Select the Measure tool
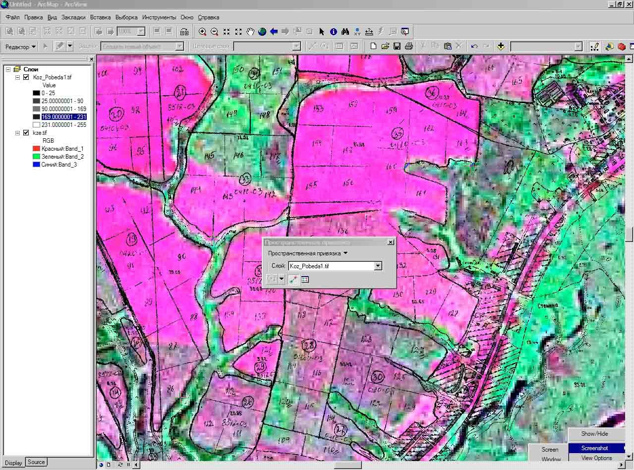This screenshot has height=470, width=634. coord(369,32)
